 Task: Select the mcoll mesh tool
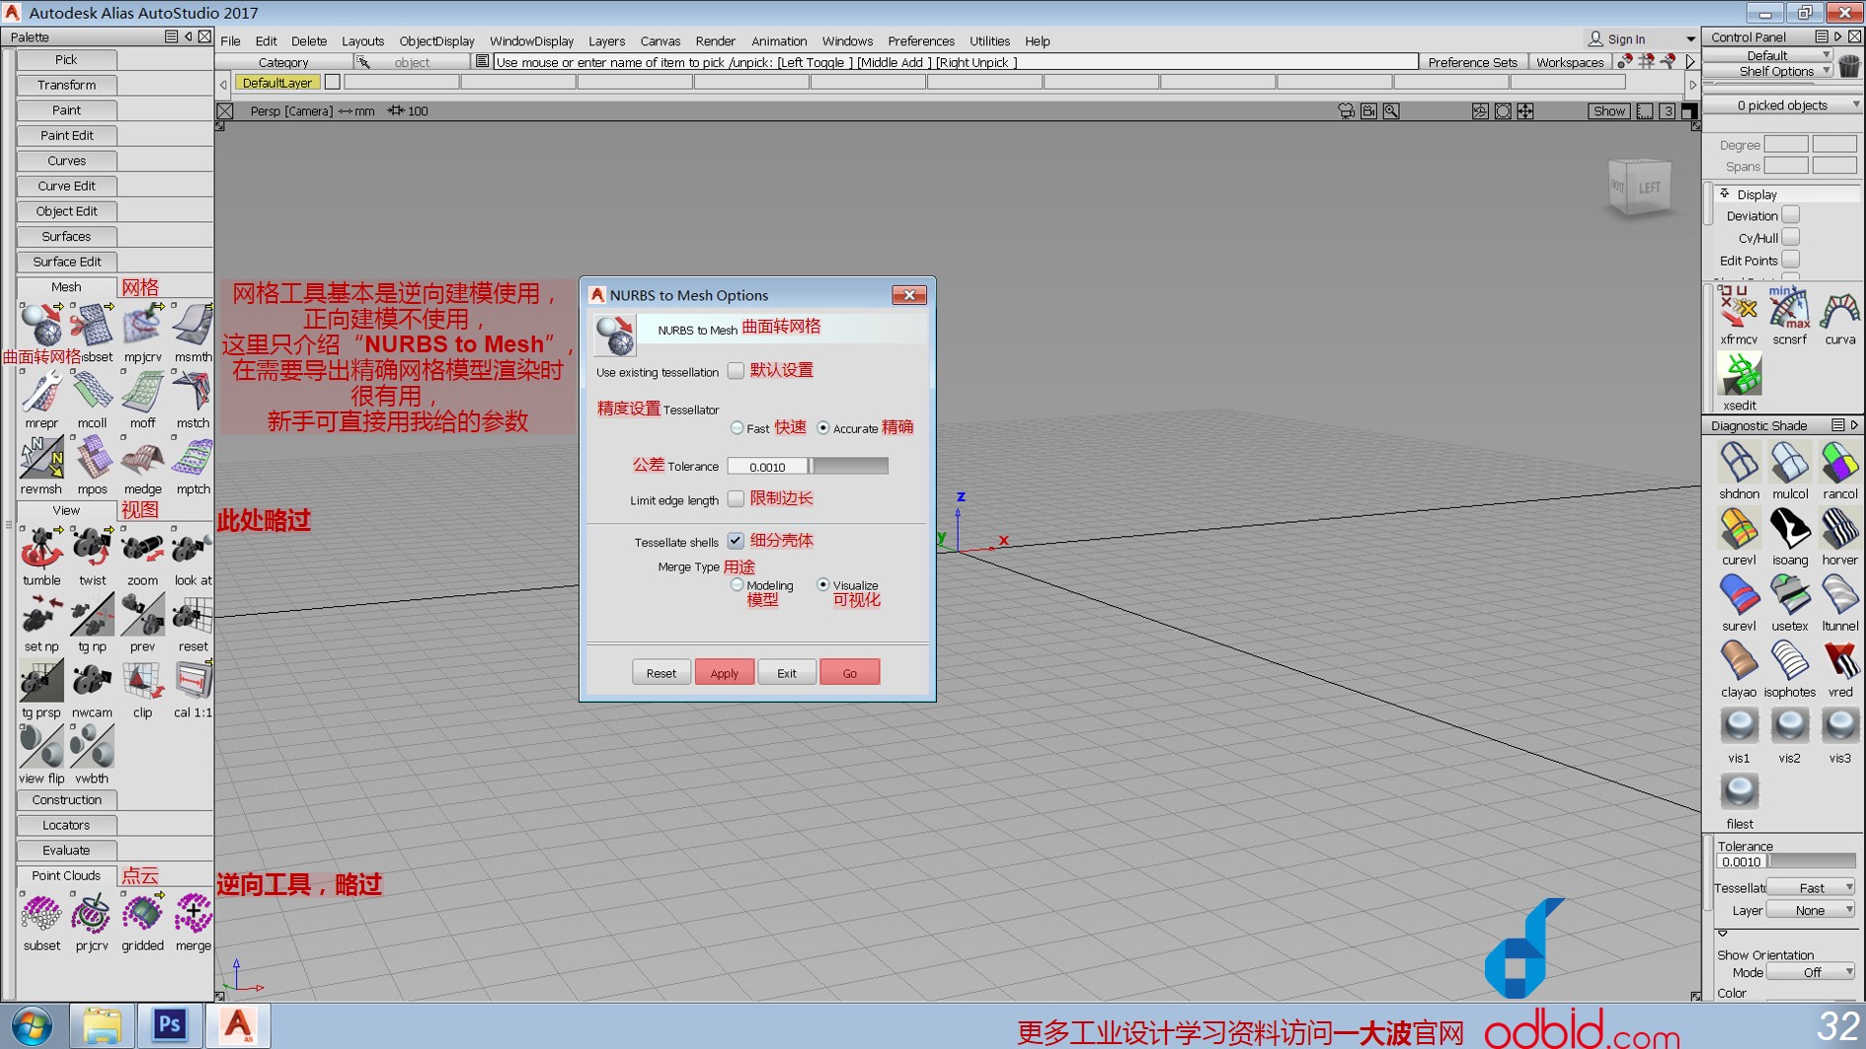click(92, 391)
